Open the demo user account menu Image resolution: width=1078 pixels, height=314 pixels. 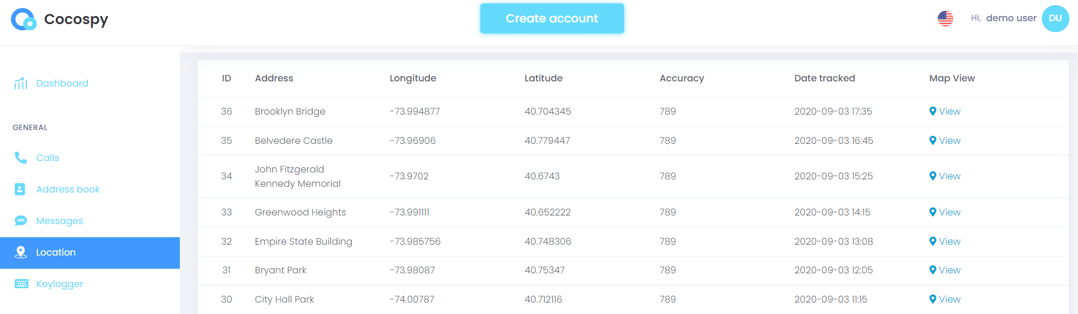point(1011,18)
